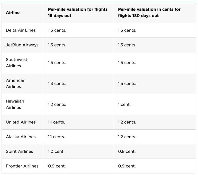Click Hawaiian Airlines 1 cent value
The width and height of the screenshot is (198, 175).
124,105
